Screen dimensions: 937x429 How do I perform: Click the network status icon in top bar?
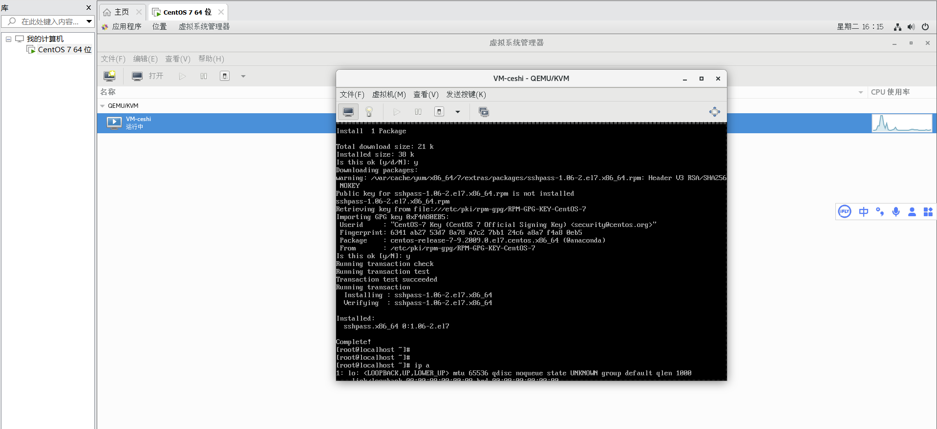(897, 27)
